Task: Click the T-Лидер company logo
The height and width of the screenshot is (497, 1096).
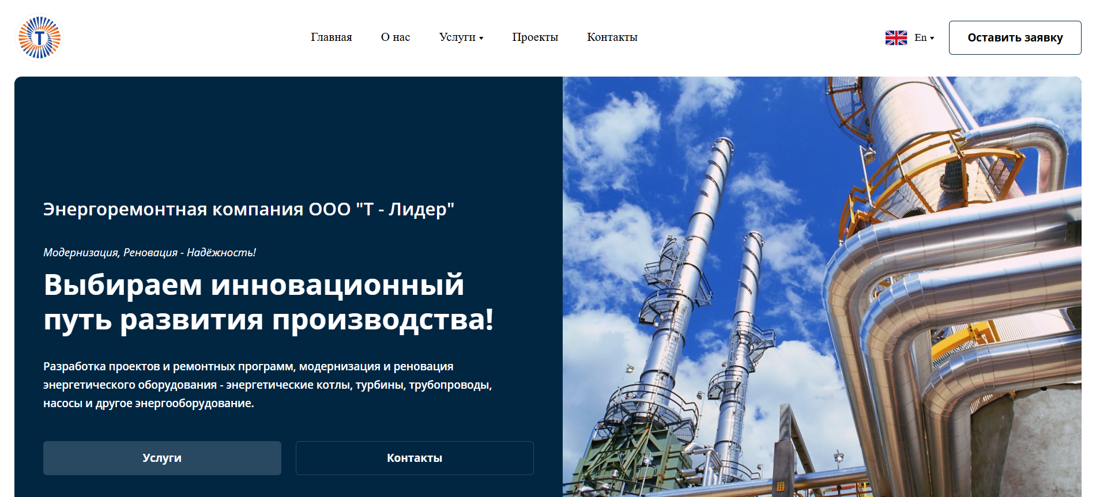Action: point(39,38)
